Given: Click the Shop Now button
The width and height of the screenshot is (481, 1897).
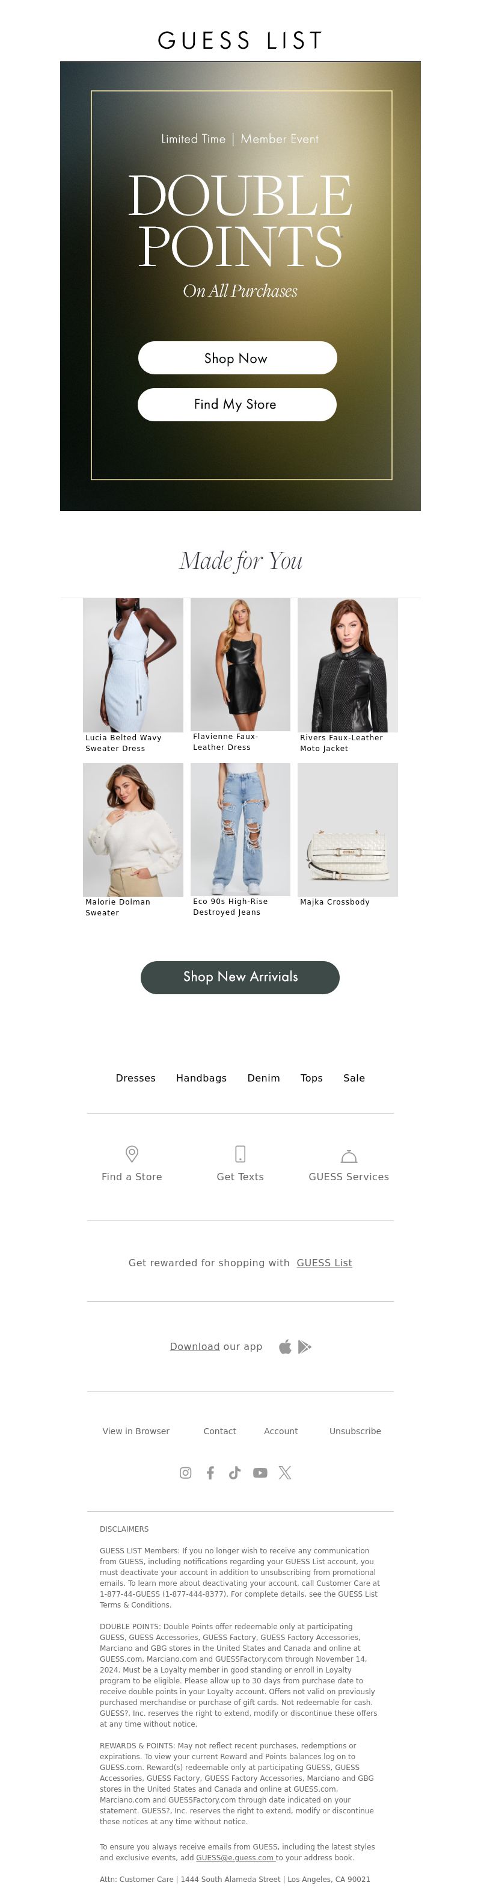Looking at the screenshot, I should coord(237,358).
